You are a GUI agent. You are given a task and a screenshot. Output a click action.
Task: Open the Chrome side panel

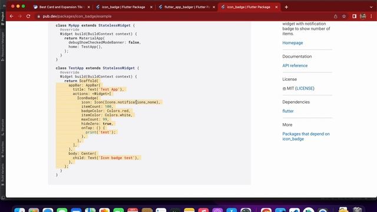pos(355,16)
